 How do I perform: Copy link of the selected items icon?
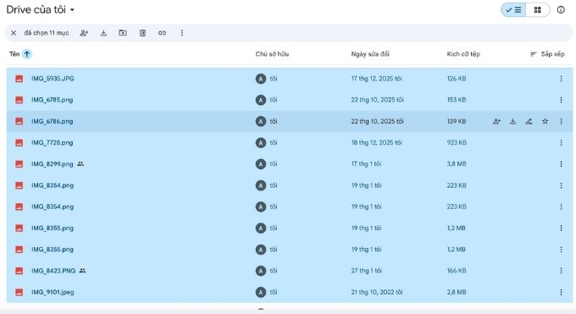pos(162,33)
